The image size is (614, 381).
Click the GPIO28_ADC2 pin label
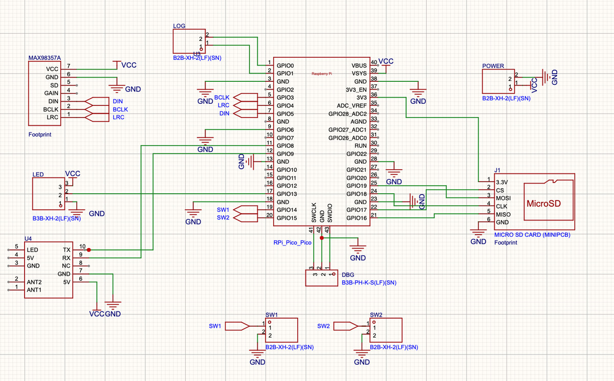[347, 114]
